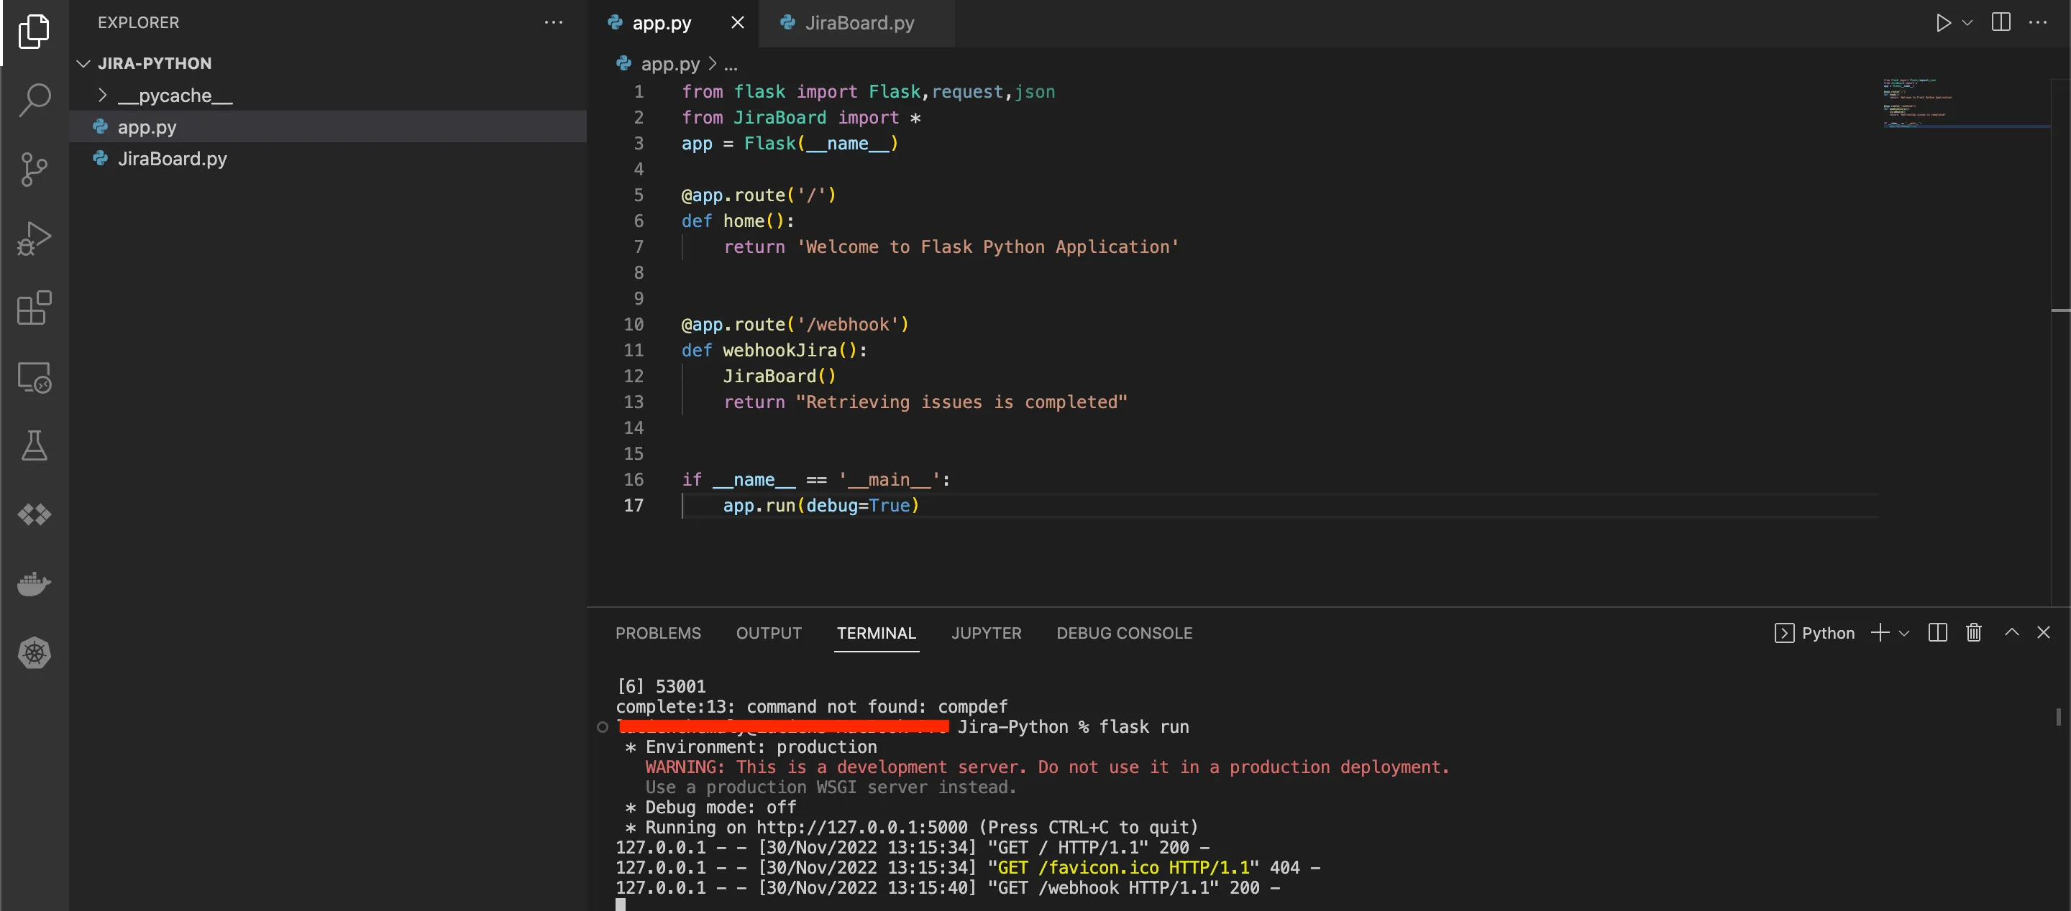This screenshot has width=2071, height=911.
Task: Open the Kubernetes helm view
Action: tap(34, 653)
